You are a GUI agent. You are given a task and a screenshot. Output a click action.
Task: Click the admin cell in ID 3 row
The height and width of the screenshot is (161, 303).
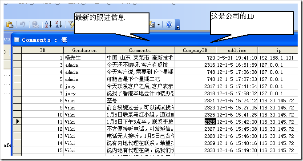tap(84, 65)
